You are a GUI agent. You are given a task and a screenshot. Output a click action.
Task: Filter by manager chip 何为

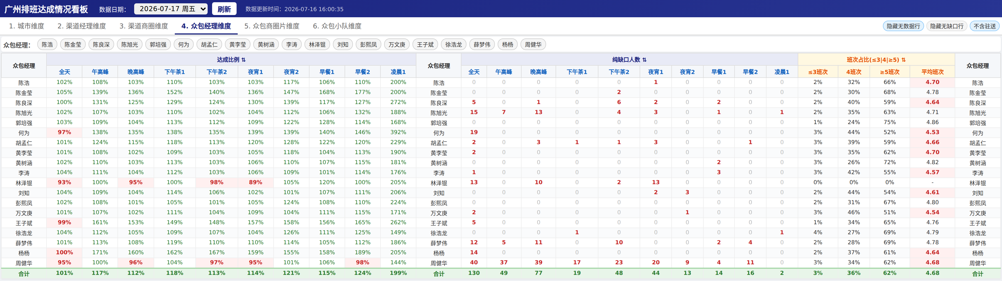(x=184, y=45)
